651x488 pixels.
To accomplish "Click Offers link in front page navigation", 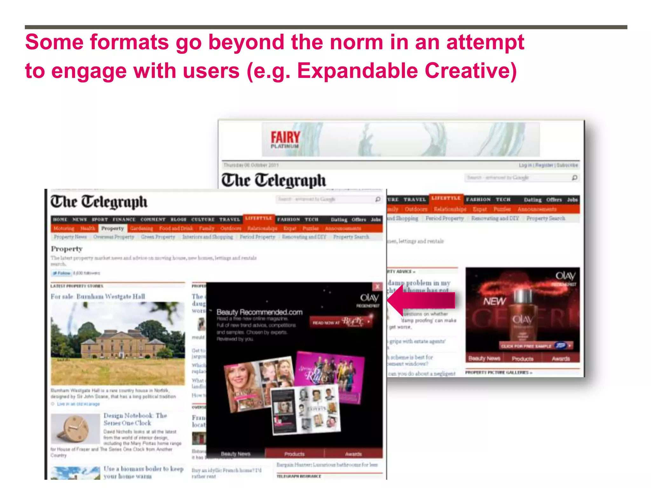I will click(x=359, y=220).
